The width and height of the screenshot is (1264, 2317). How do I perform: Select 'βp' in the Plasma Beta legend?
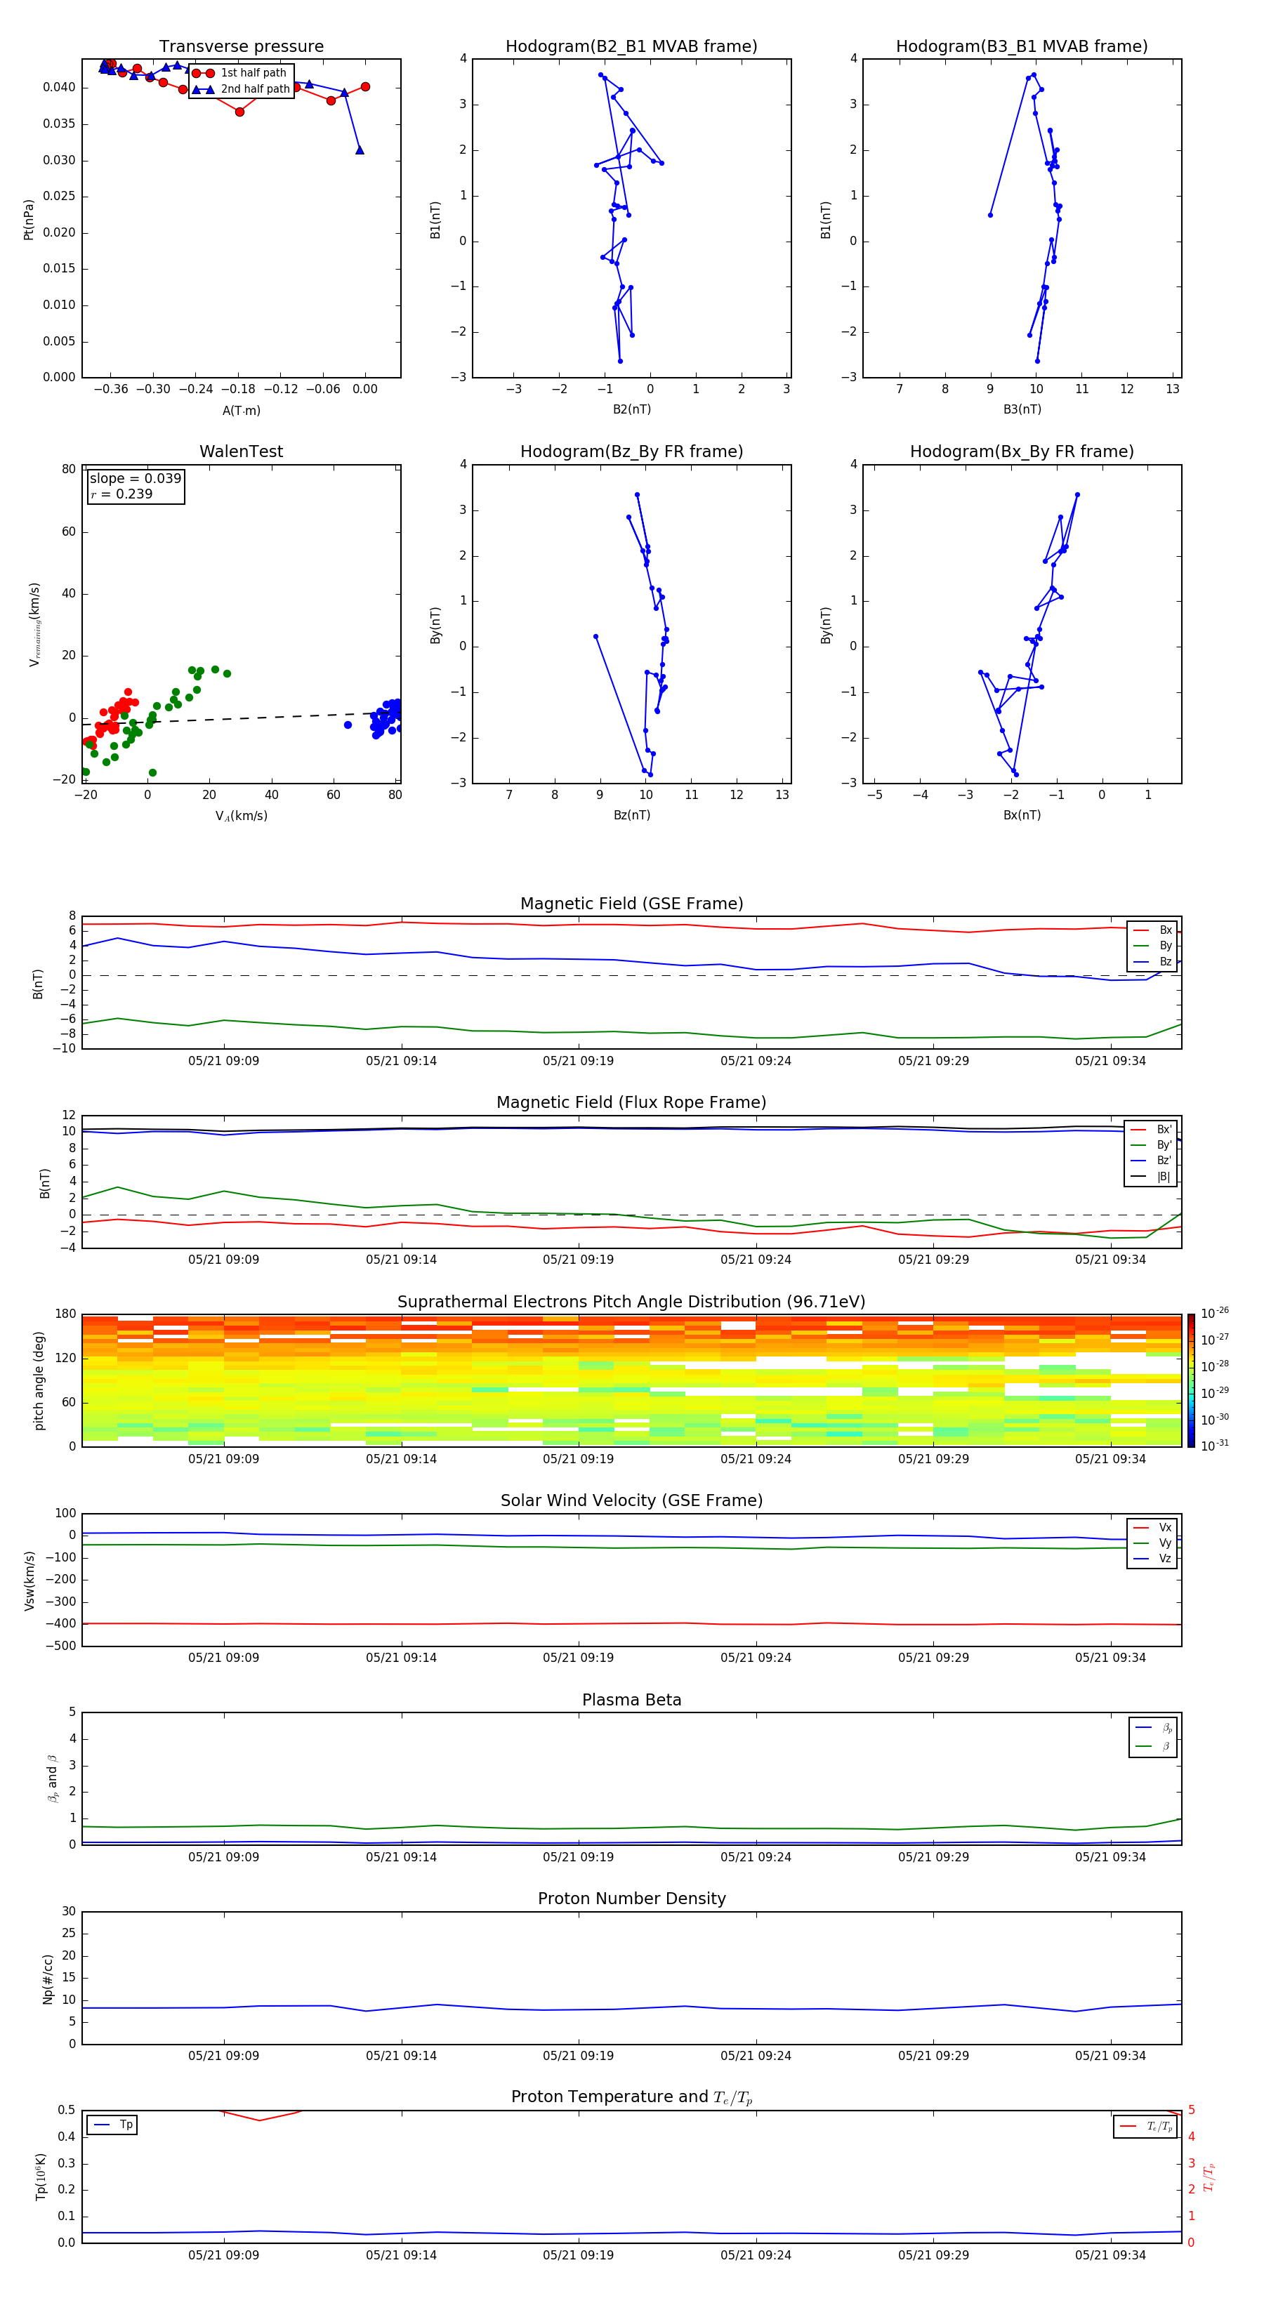tap(1154, 1728)
